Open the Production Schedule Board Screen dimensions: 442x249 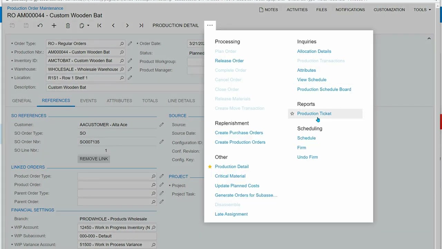[324, 89]
